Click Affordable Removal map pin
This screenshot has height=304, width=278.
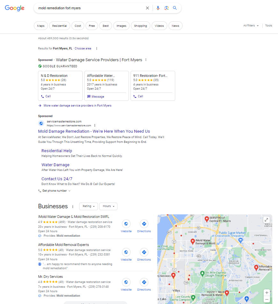(256, 268)
